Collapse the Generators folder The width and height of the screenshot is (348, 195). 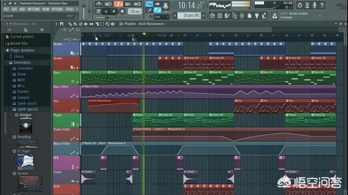point(22,63)
